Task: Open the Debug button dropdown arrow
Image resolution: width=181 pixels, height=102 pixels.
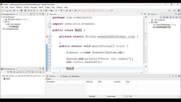Action: [44, 10]
